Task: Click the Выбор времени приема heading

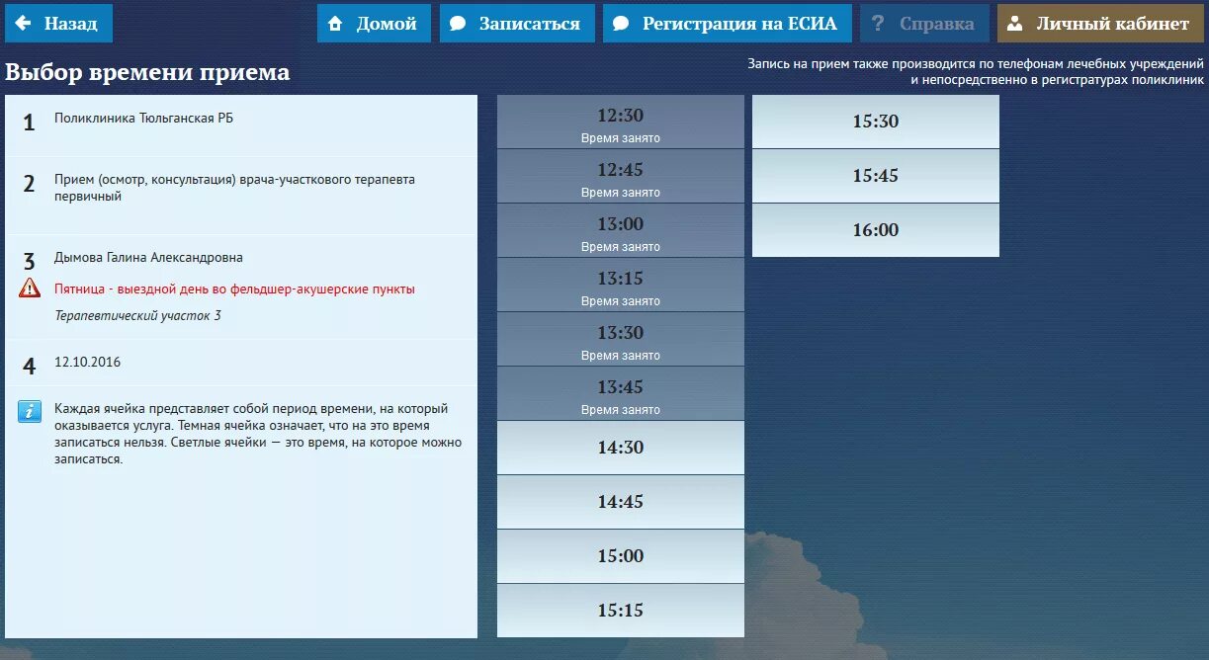Action: [x=148, y=73]
